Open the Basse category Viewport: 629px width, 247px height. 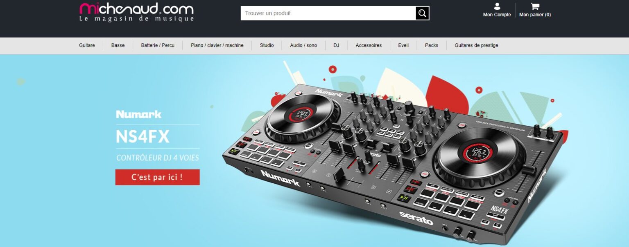tap(118, 45)
